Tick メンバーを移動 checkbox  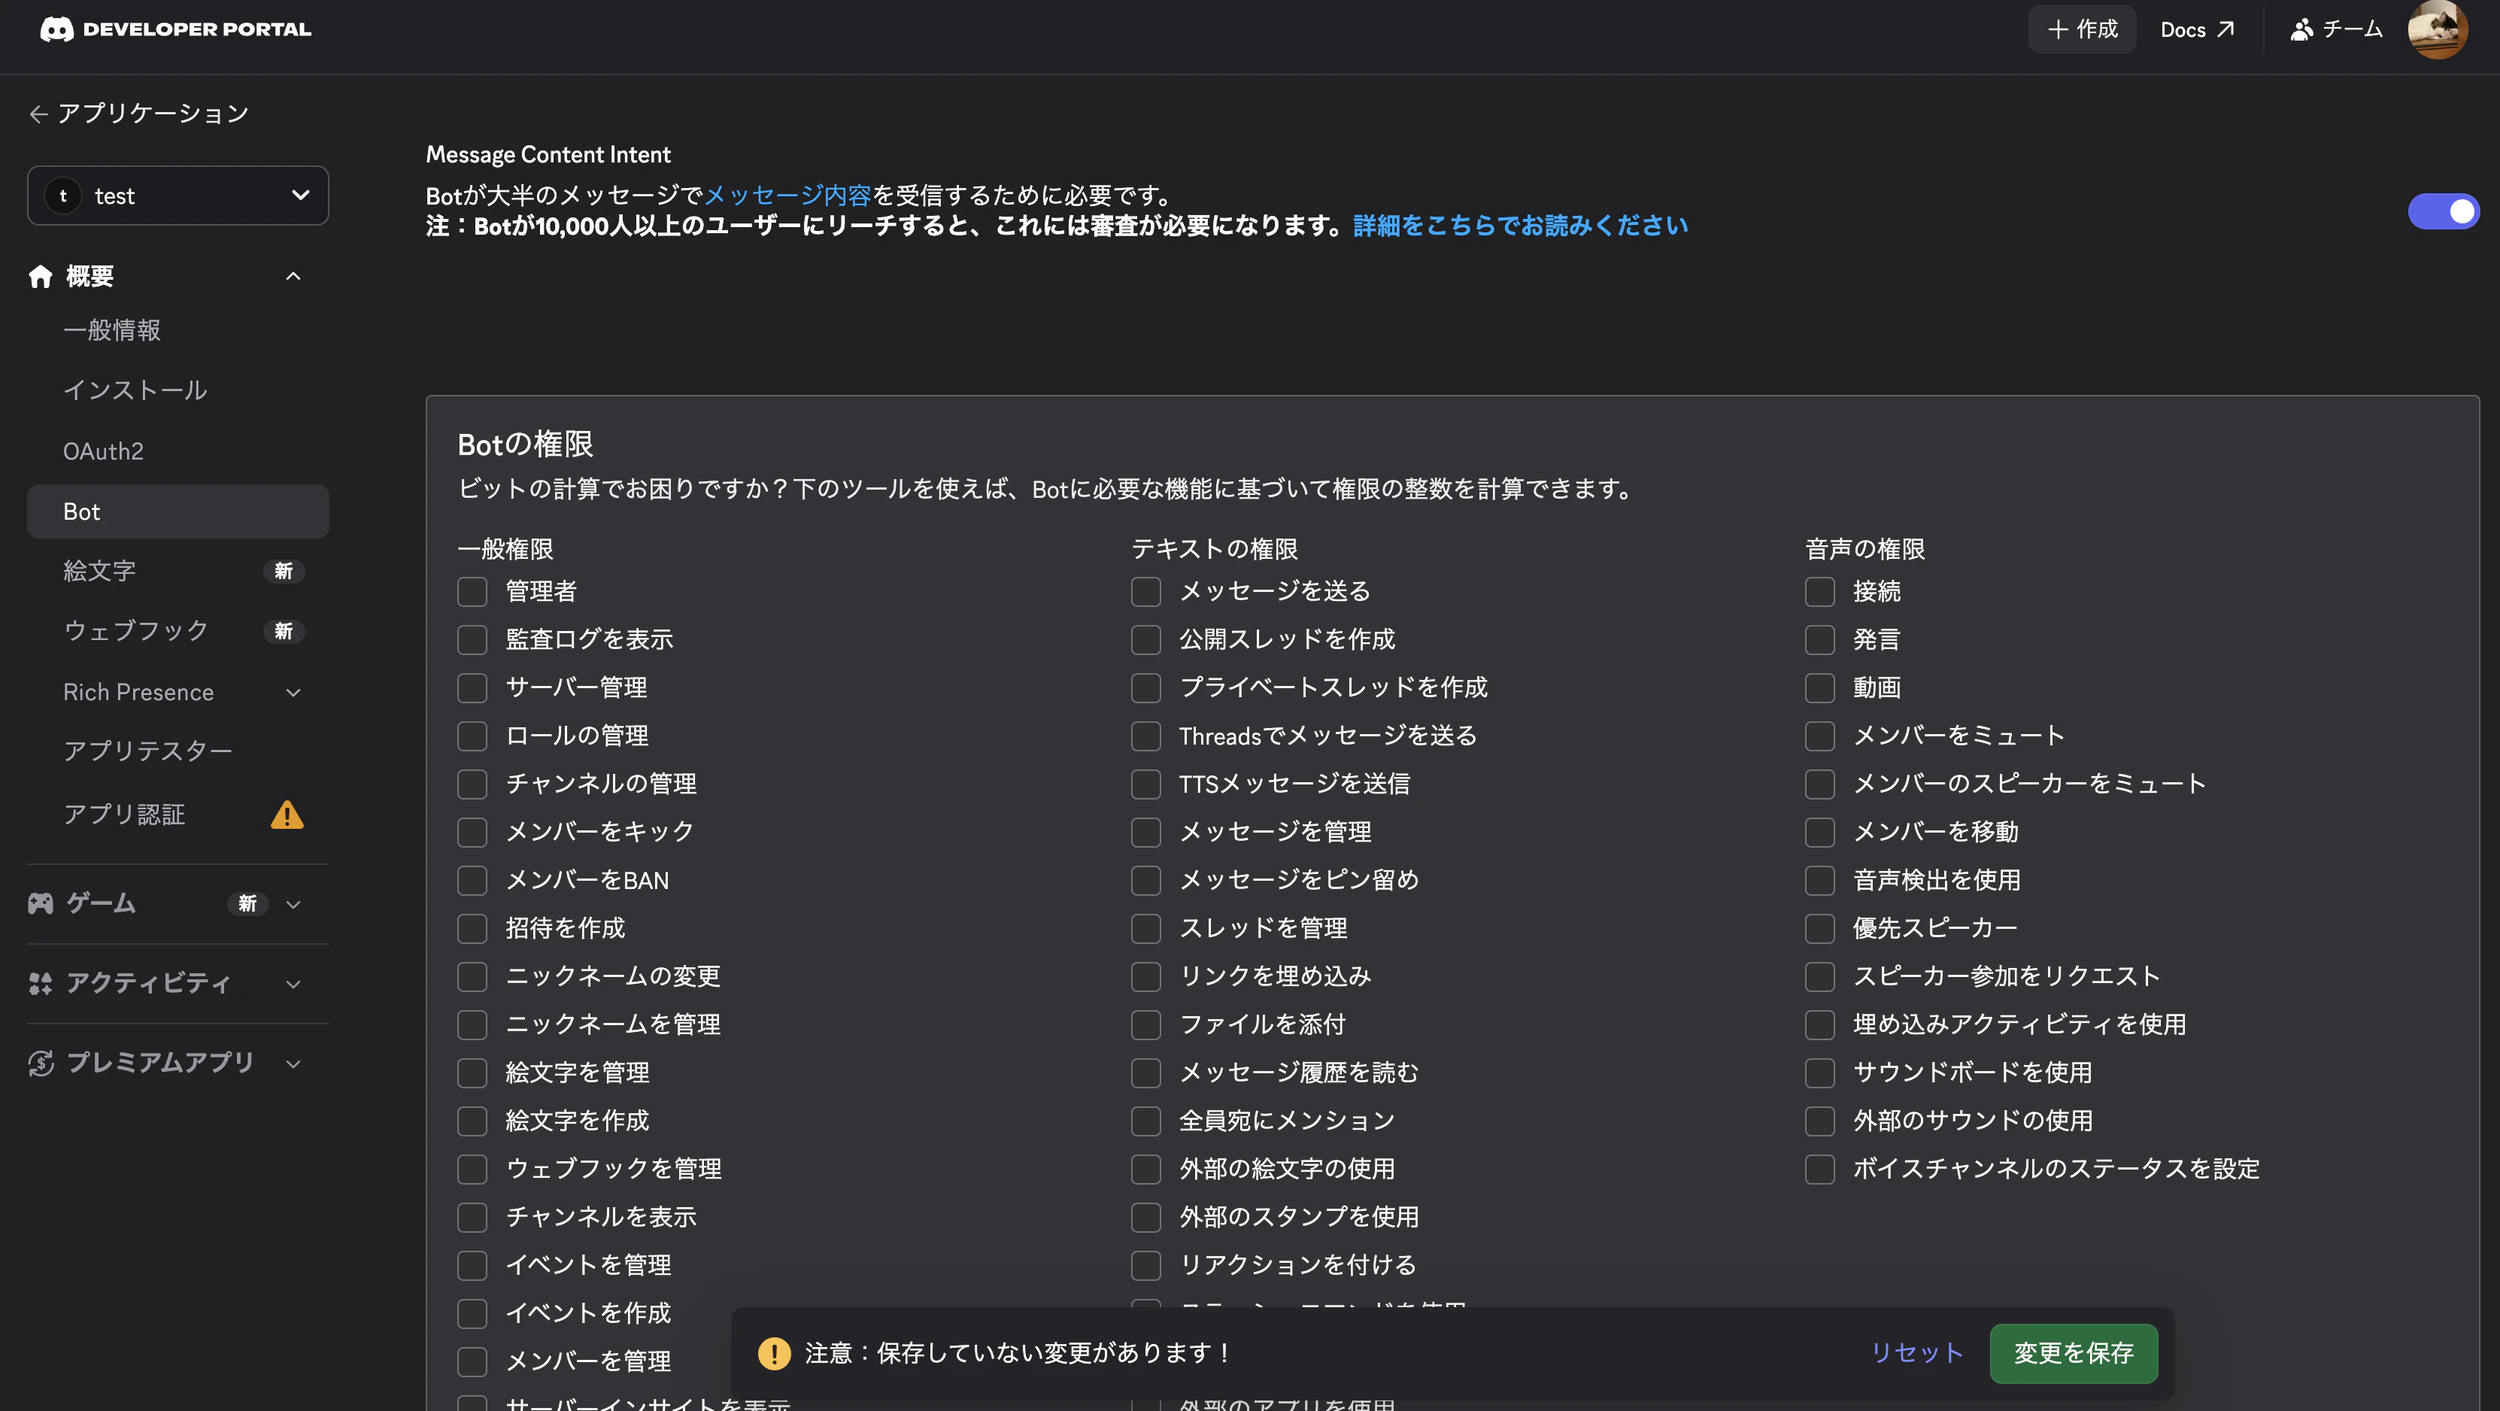pyautogui.click(x=1819, y=832)
